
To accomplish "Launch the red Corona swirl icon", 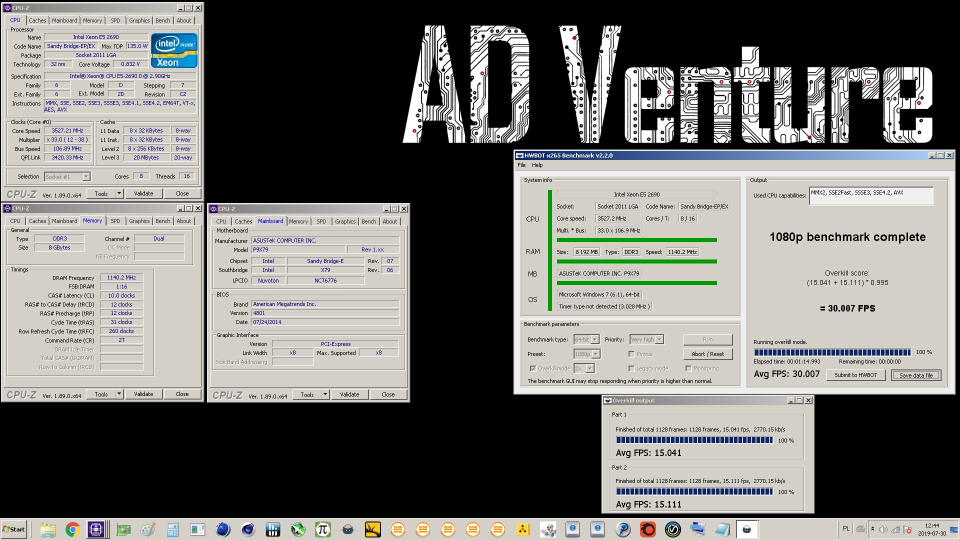I will 648,529.
